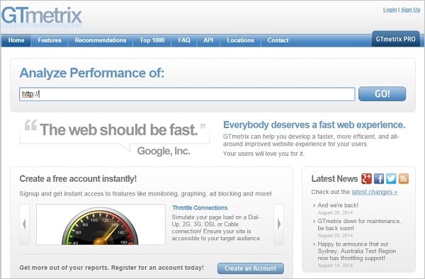Click the Sign Up link
This screenshot has width=425, height=279.
pyautogui.click(x=411, y=10)
